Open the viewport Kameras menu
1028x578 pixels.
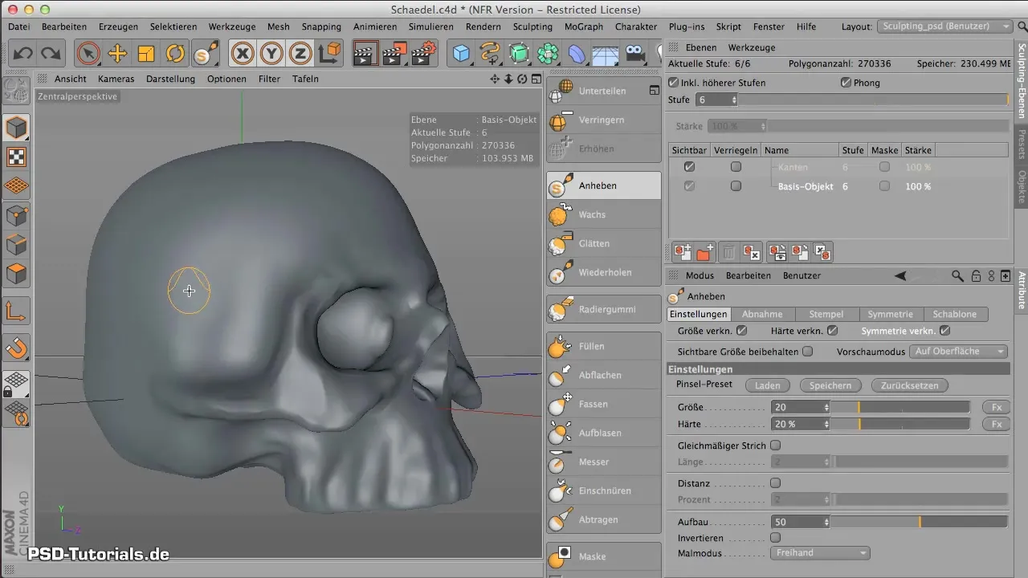pos(116,79)
